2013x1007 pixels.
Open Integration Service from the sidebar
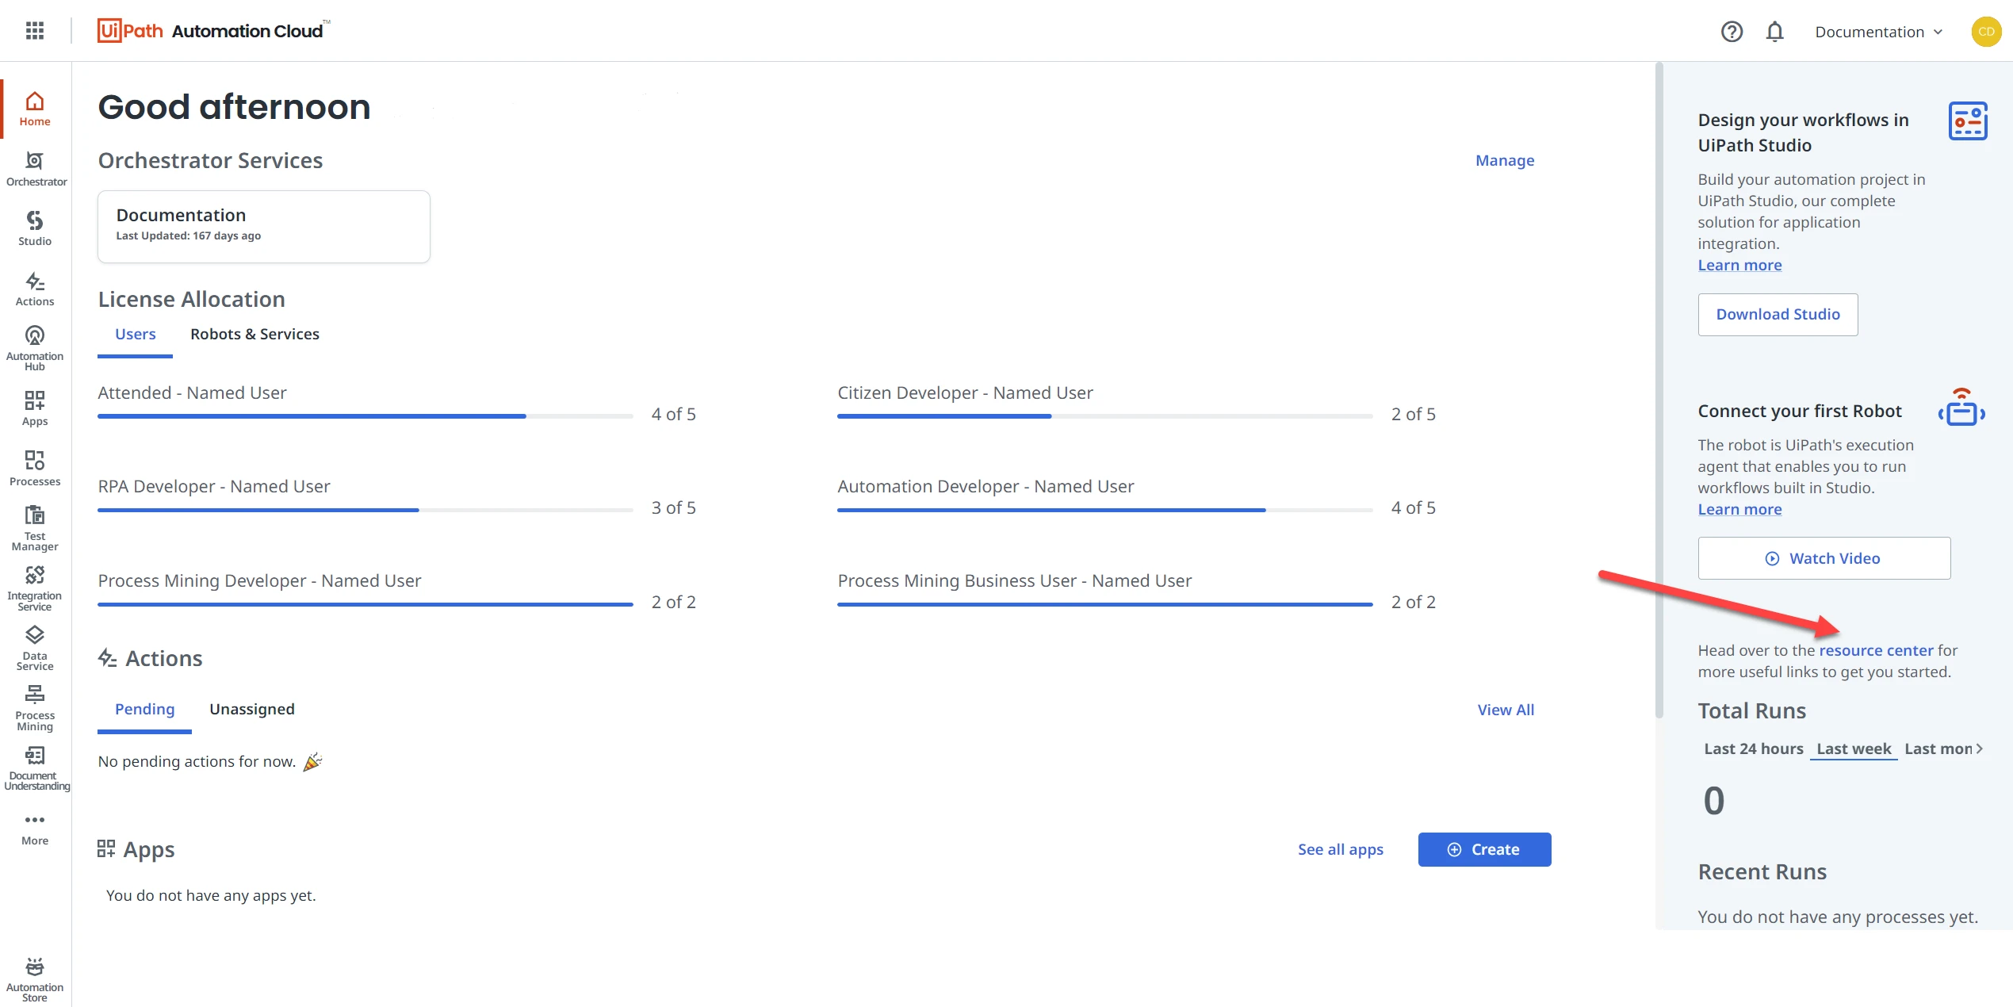point(35,588)
